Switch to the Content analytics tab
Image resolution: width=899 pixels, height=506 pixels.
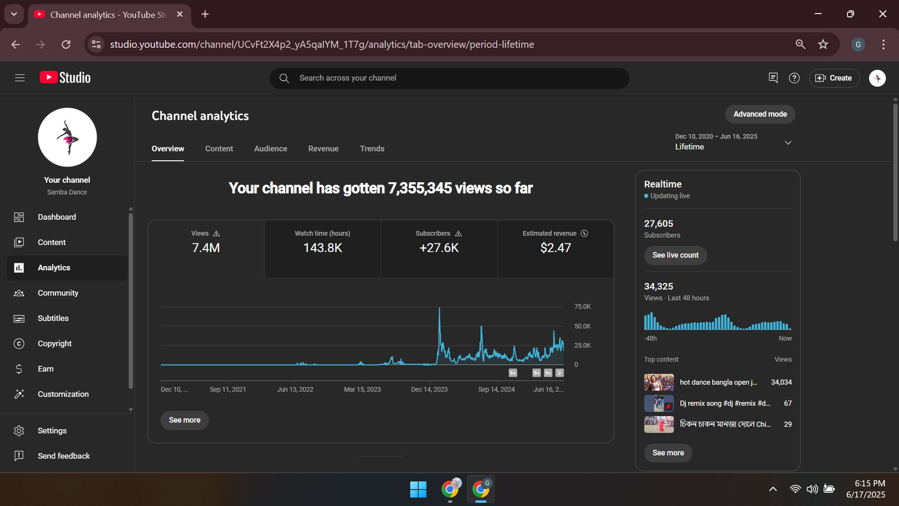tap(219, 148)
